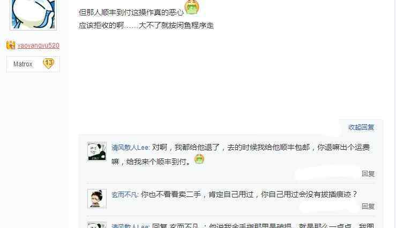This screenshot has height=228, width=396.
Task: Open the partly visible avatar at the bottom reply
Action: pyautogui.click(x=97, y=225)
